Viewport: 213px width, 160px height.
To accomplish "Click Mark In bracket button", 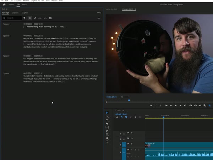I will pos(156,106).
